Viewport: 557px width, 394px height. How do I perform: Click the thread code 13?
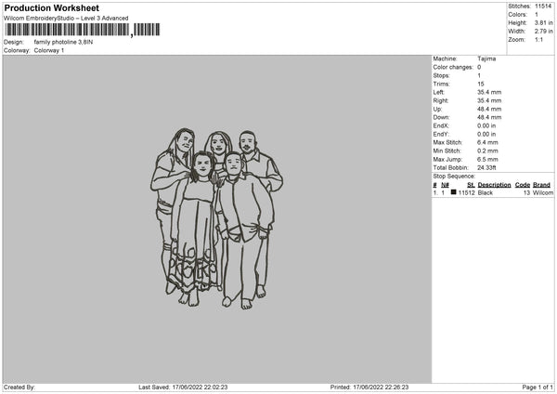(x=526, y=193)
